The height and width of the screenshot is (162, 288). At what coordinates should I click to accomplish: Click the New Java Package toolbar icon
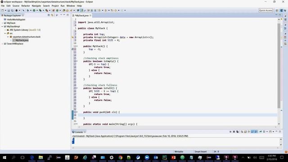tap(54, 10)
